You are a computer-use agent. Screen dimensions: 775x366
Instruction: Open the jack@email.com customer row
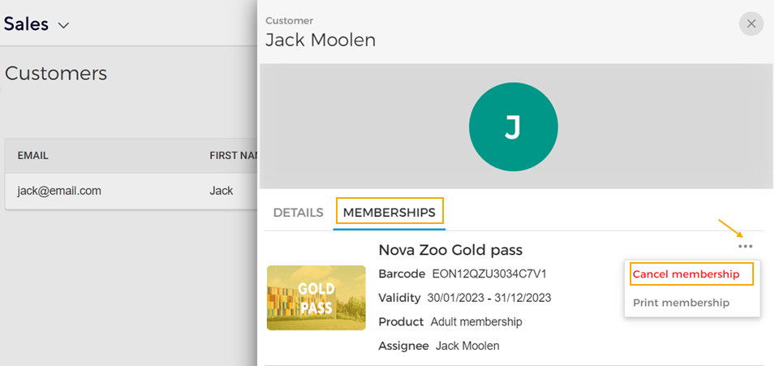pos(59,191)
